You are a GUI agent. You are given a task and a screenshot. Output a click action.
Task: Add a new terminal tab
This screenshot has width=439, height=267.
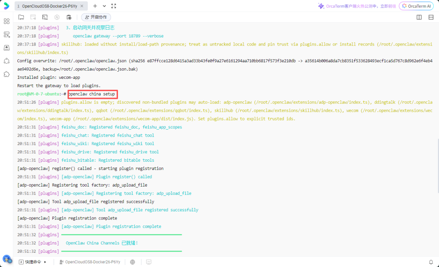(x=95, y=6)
